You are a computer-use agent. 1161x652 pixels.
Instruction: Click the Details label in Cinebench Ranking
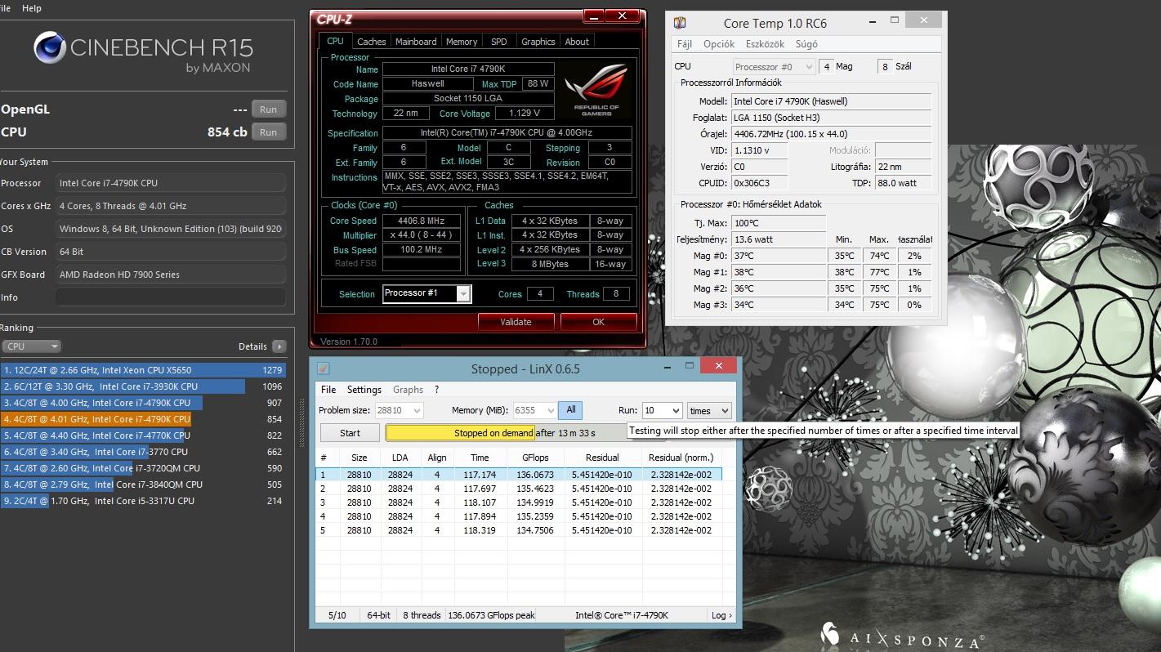(x=252, y=346)
